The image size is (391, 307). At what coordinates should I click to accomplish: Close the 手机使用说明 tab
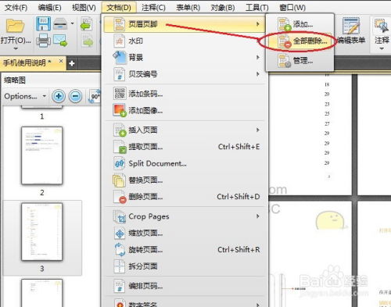click(61, 61)
